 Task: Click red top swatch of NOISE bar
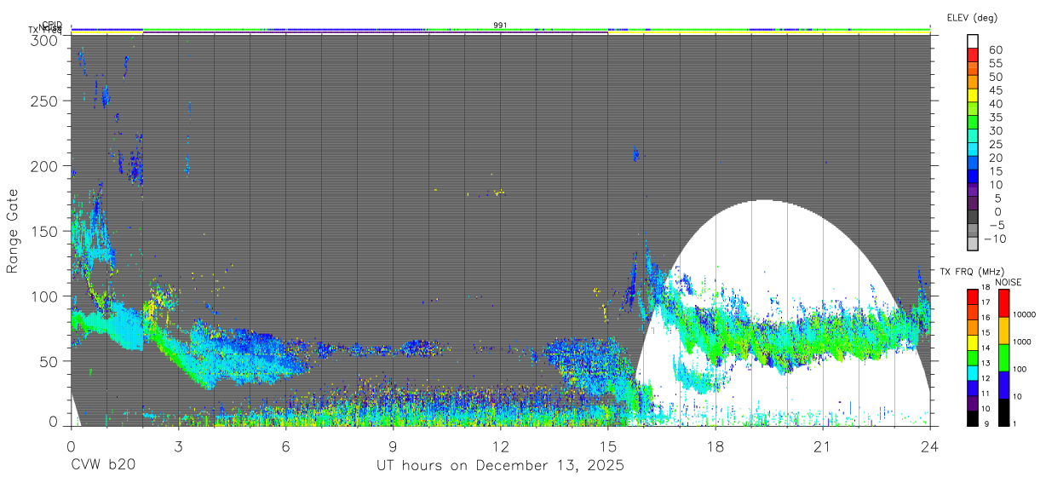(x=1003, y=303)
